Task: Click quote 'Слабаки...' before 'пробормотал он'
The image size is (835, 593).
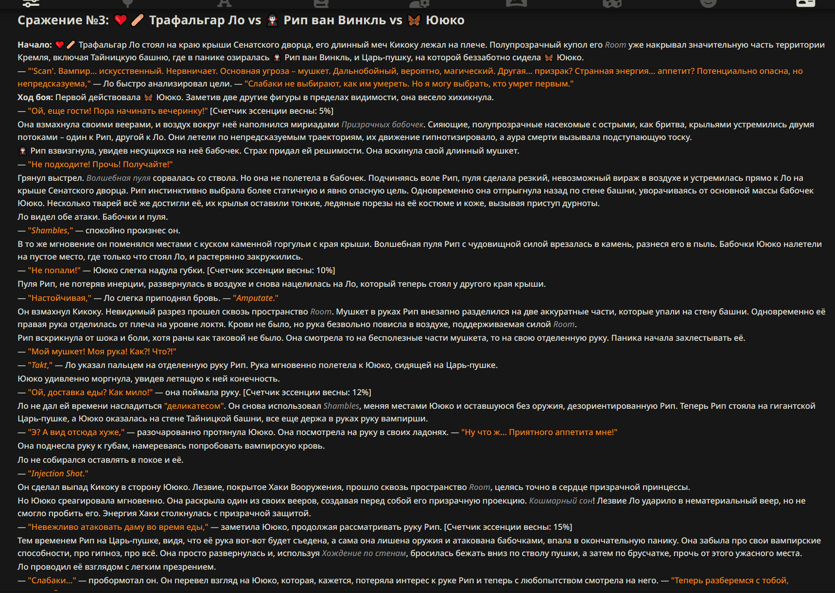Action: click(52, 580)
